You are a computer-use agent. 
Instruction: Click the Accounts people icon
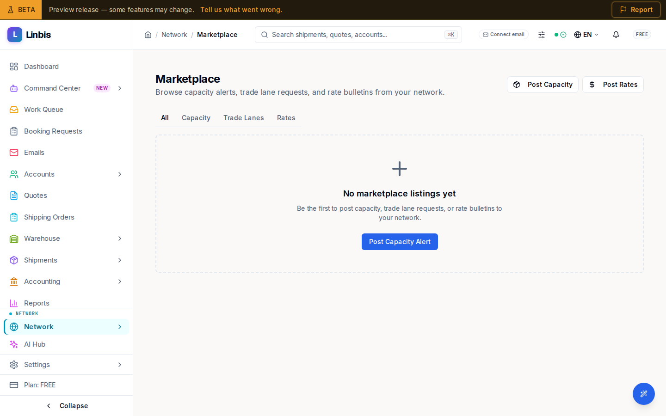(x=14, y=174)
